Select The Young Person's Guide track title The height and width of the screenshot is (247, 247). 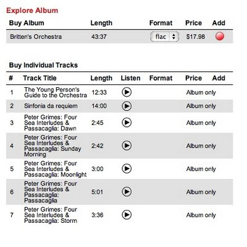pyautogui.click(x=56, y=92)
